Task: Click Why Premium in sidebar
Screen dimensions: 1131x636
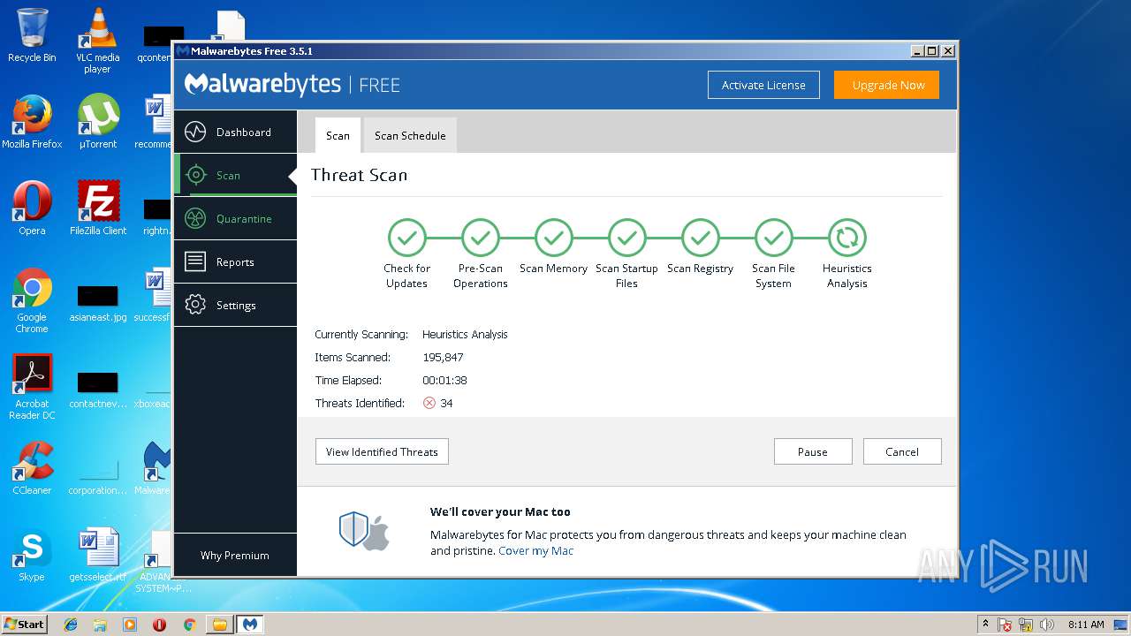Action: (x=235, y=556)
